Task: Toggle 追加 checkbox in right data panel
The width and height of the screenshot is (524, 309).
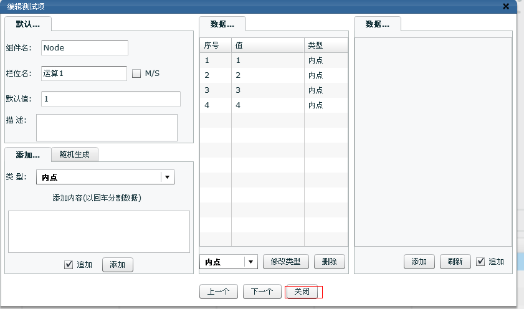Action: coord(480,262)
